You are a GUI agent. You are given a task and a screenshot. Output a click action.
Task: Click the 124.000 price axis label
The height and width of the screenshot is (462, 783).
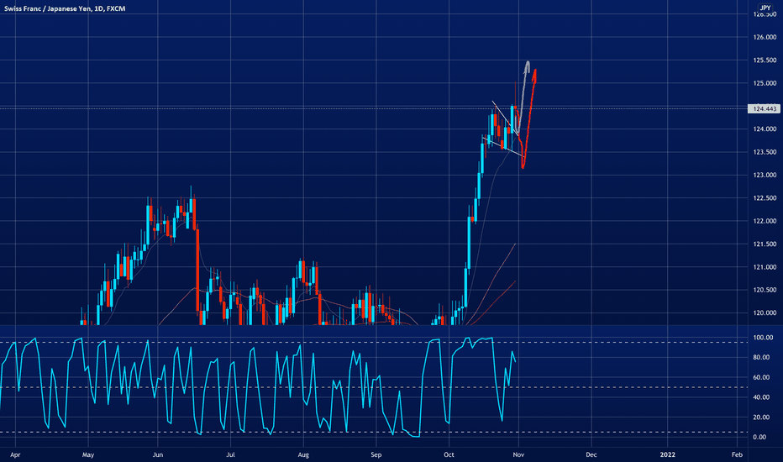coord(765,129)
